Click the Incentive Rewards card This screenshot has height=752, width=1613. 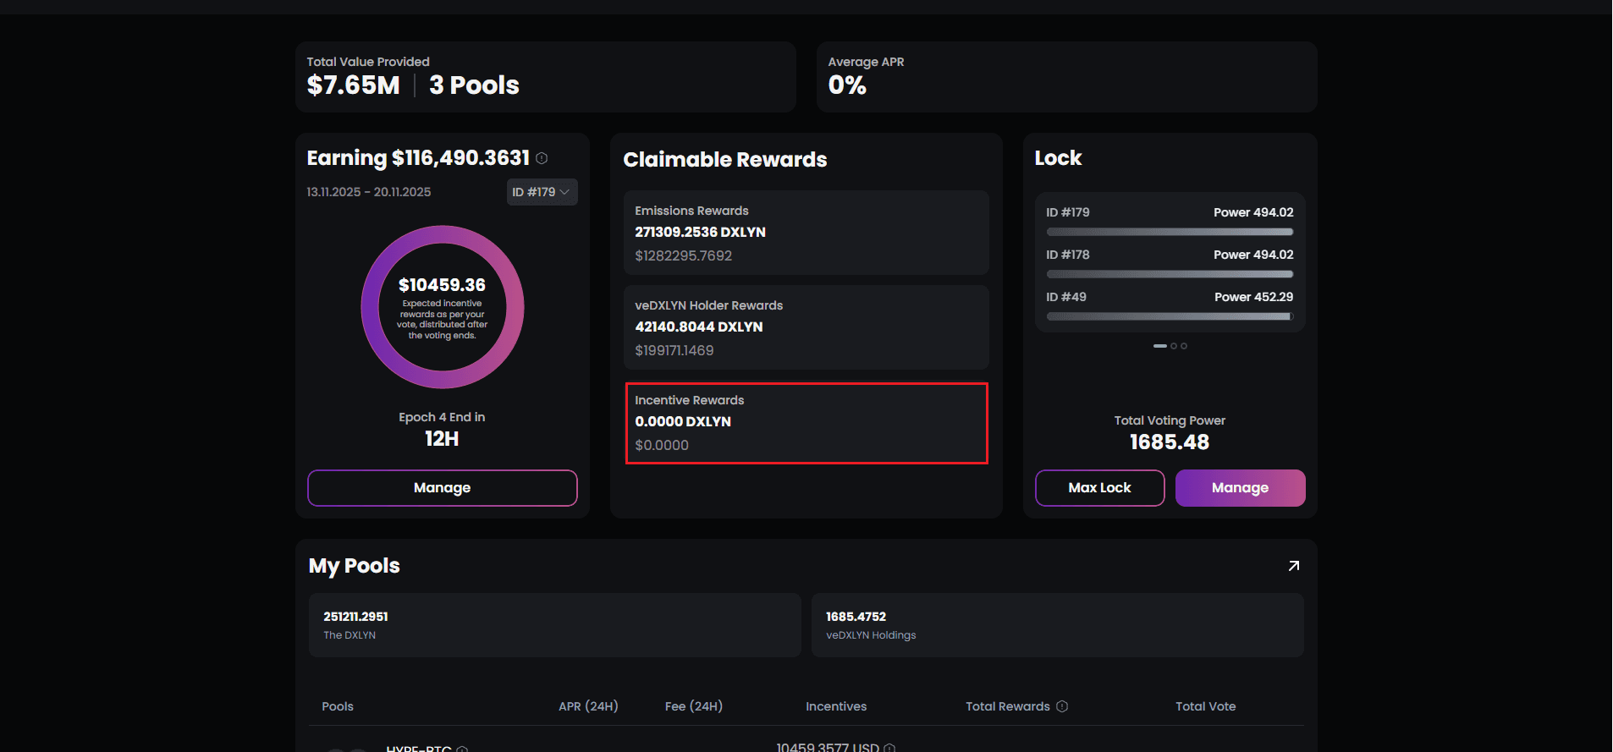[806, 423]
